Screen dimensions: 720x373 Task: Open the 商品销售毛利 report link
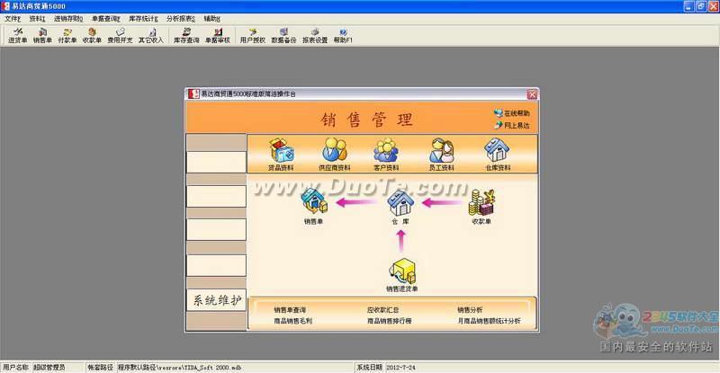[x=293, y=321]
